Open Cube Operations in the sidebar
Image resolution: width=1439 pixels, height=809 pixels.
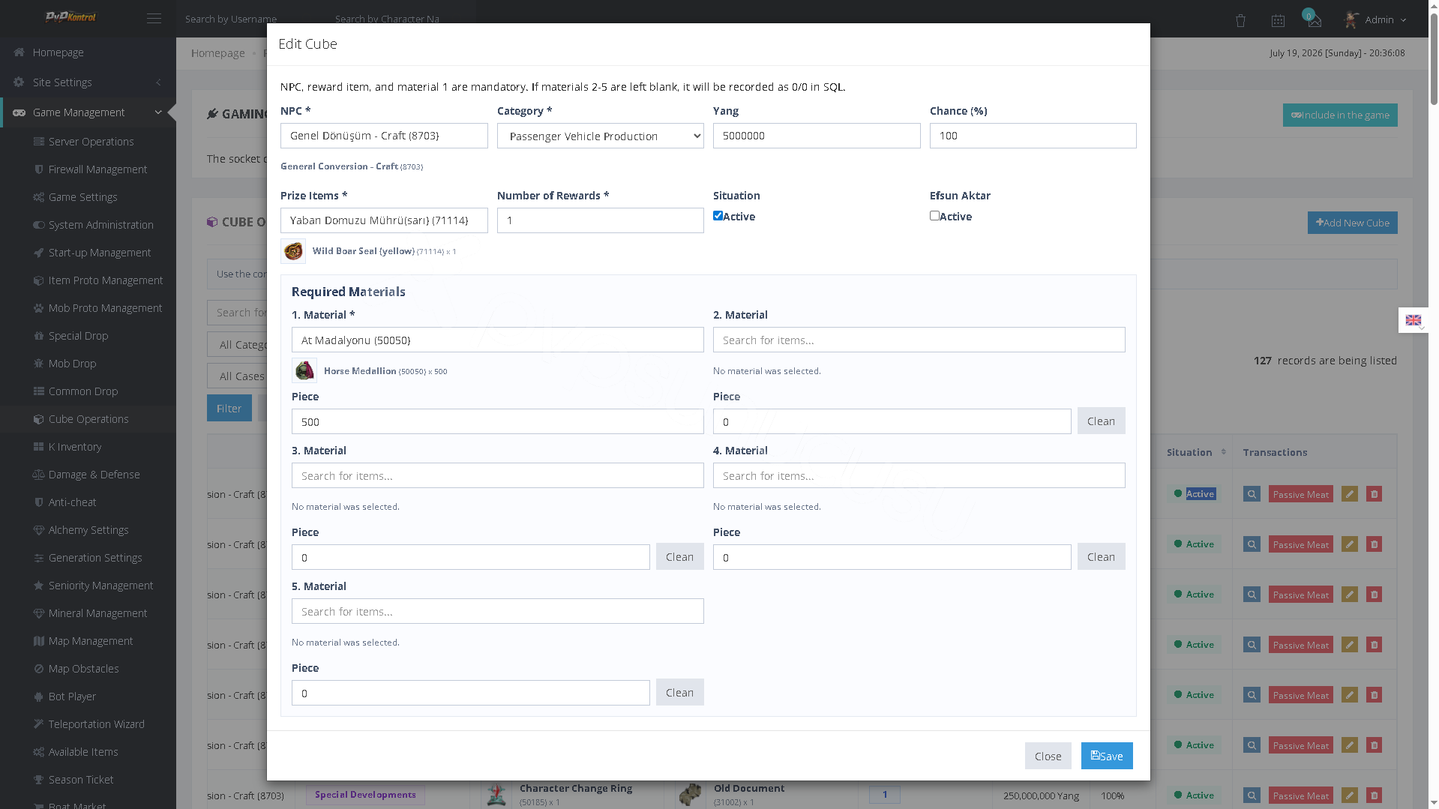click(88, 419)
